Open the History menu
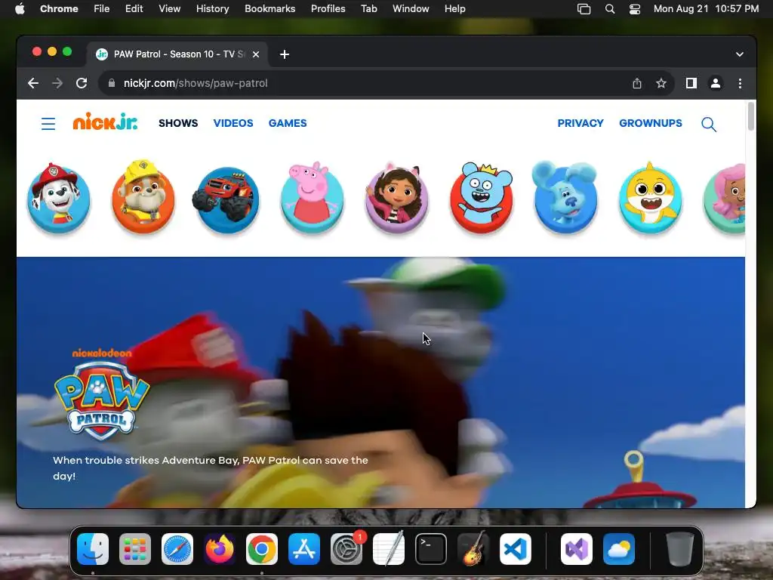The height and width of the screenshot is (580, 773). tap(212, 9)
